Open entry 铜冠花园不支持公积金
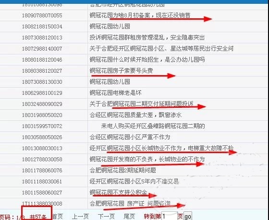Viewport: 269px width, 220px height. click(118, 193)
